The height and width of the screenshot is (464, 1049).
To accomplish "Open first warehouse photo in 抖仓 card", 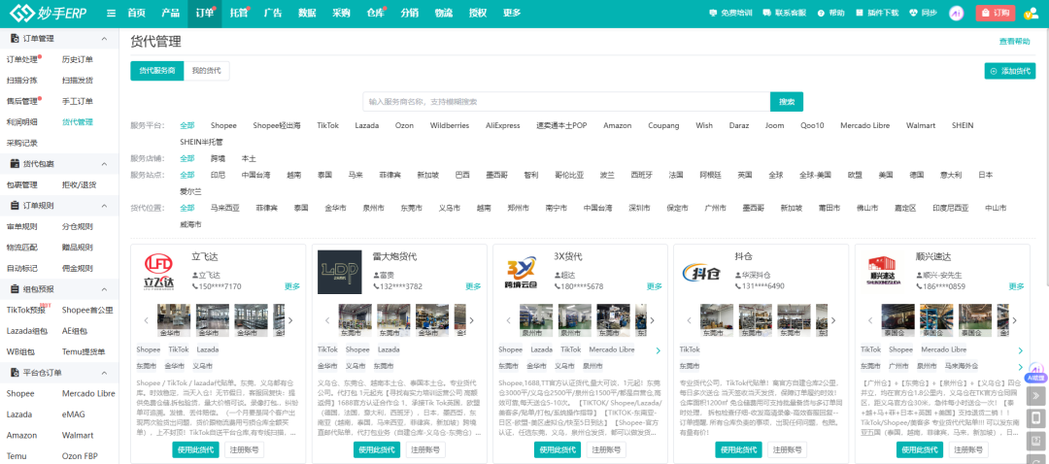I will [716, 320].
